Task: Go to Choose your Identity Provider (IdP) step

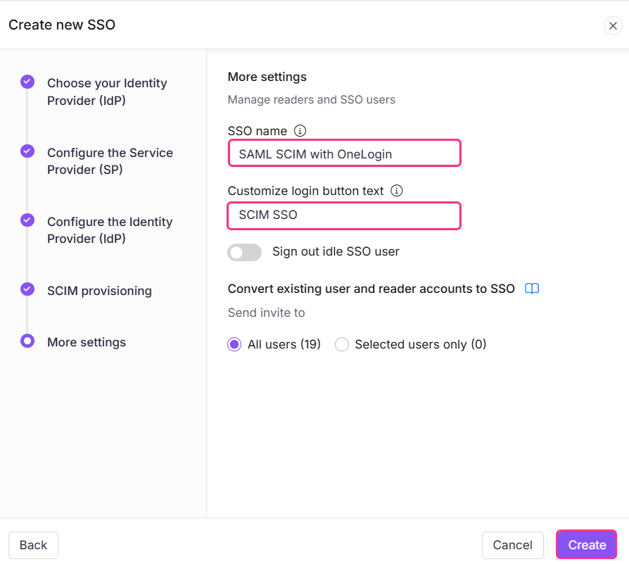Action: [x=107, y=92]
